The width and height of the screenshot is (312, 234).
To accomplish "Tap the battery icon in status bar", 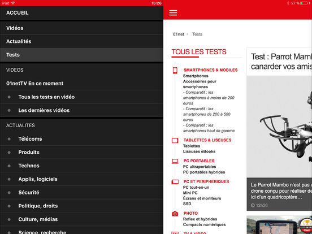I will point(304,3).
